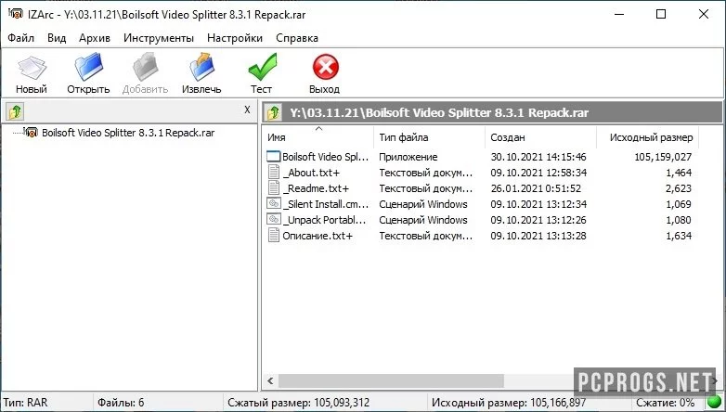
Task: Click the Описание.txt+ document icon
Action: (x=274, y=235)
